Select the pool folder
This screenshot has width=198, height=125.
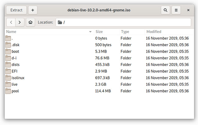click(15, 91)
